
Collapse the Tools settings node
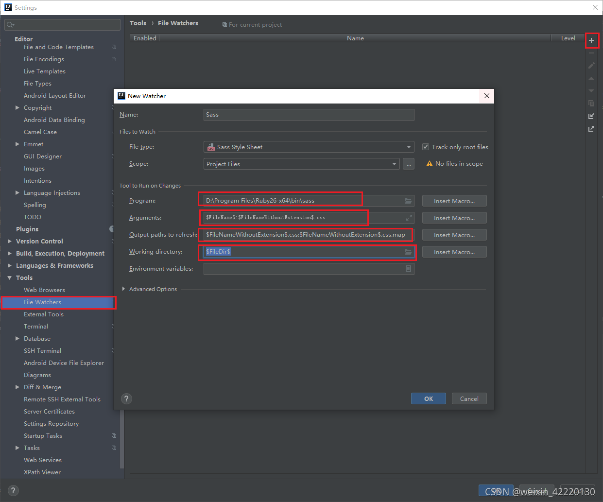coord(10,278)
